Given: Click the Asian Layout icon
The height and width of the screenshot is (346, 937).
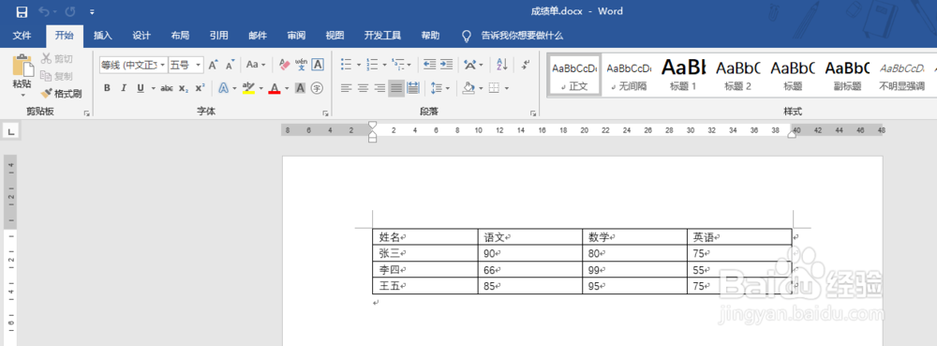Looking at the screenshot, I should click(470, 65).
